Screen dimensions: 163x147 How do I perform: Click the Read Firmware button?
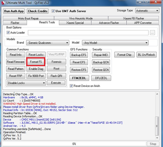[x=16, y=62]
